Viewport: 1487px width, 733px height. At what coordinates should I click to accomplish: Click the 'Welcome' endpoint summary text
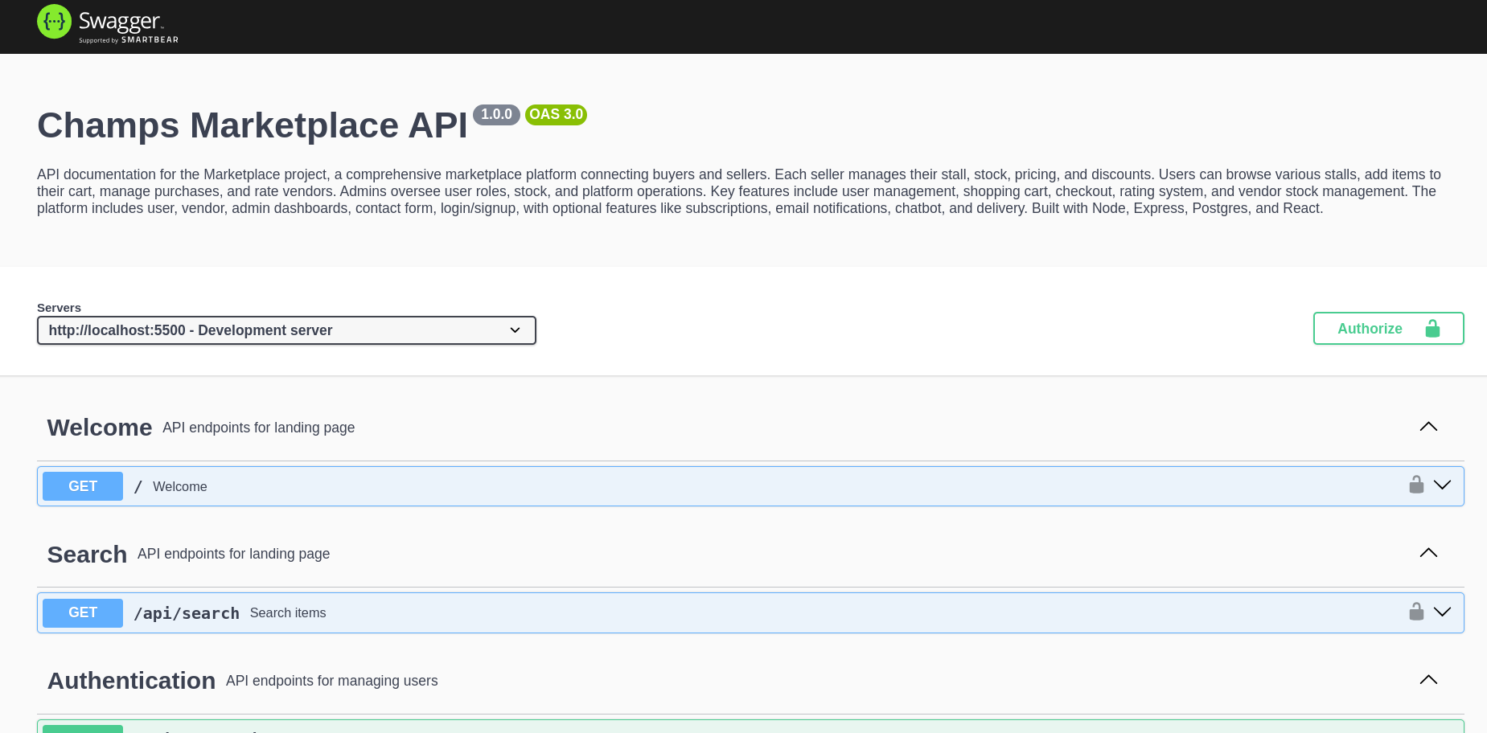(x=180, y=487)
